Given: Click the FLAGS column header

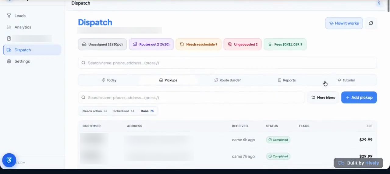Looking at the screenshot, I should pyautogui.click(x=304, y=126).
